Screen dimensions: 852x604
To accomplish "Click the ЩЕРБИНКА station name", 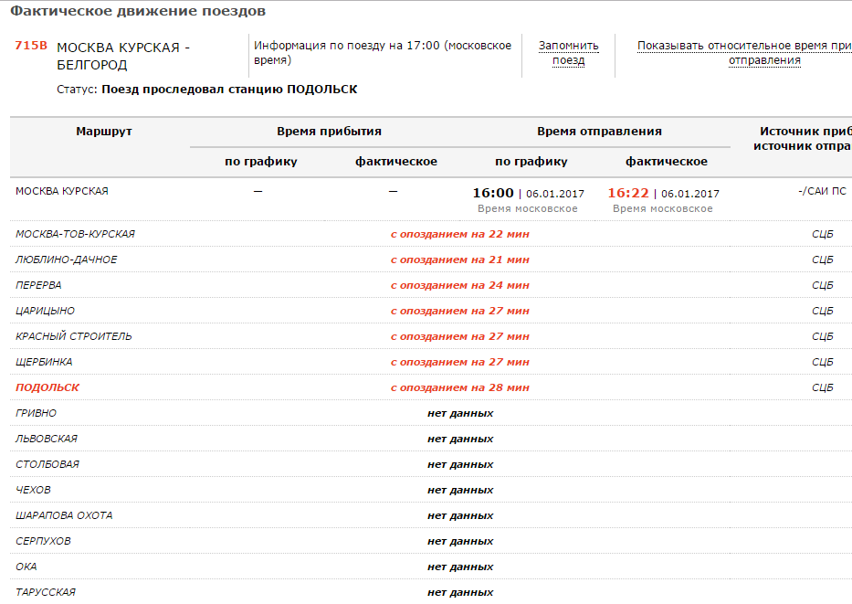I will tap(44, 362).
